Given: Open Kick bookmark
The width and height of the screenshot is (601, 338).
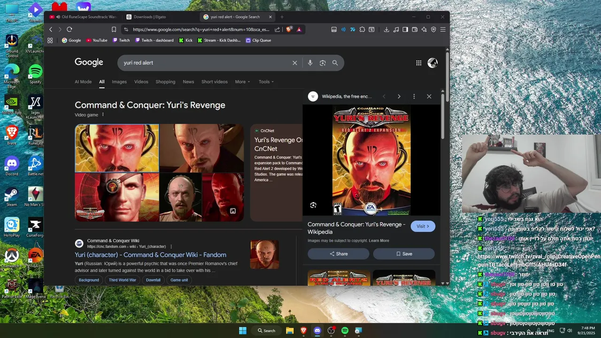Looking at the screenshot, I should pyautogui.click(x=186, y=40).
